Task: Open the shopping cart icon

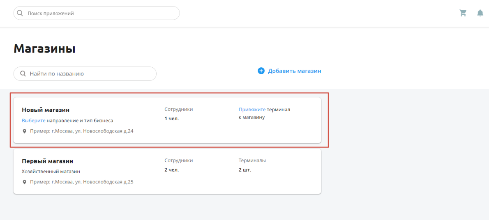Action: [x=463, y=13]
